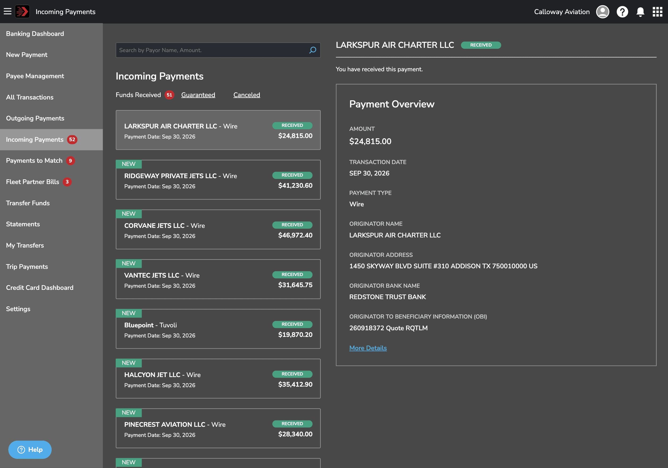668x468 pixels.
Task: Click the search by payor name field
Action: 218,50
